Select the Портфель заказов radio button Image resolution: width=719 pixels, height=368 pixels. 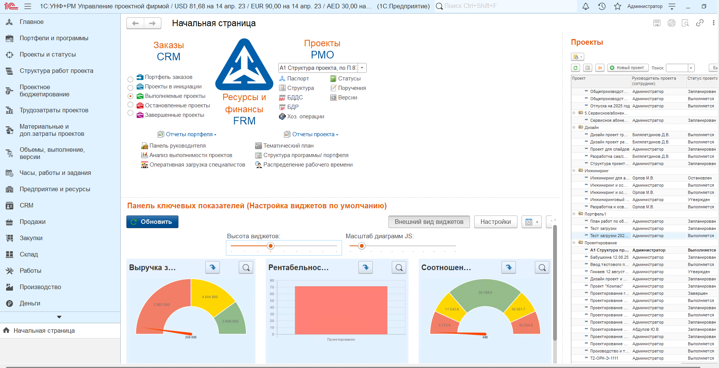click(x=130, y=79)
